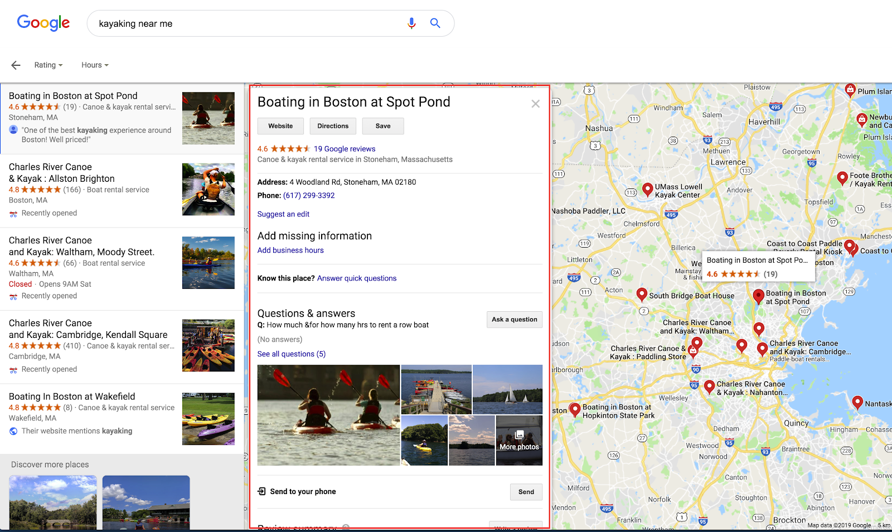Click the Ask a question button
The width and height of the screenshot is (892, 532).
[x=515, y=320]
